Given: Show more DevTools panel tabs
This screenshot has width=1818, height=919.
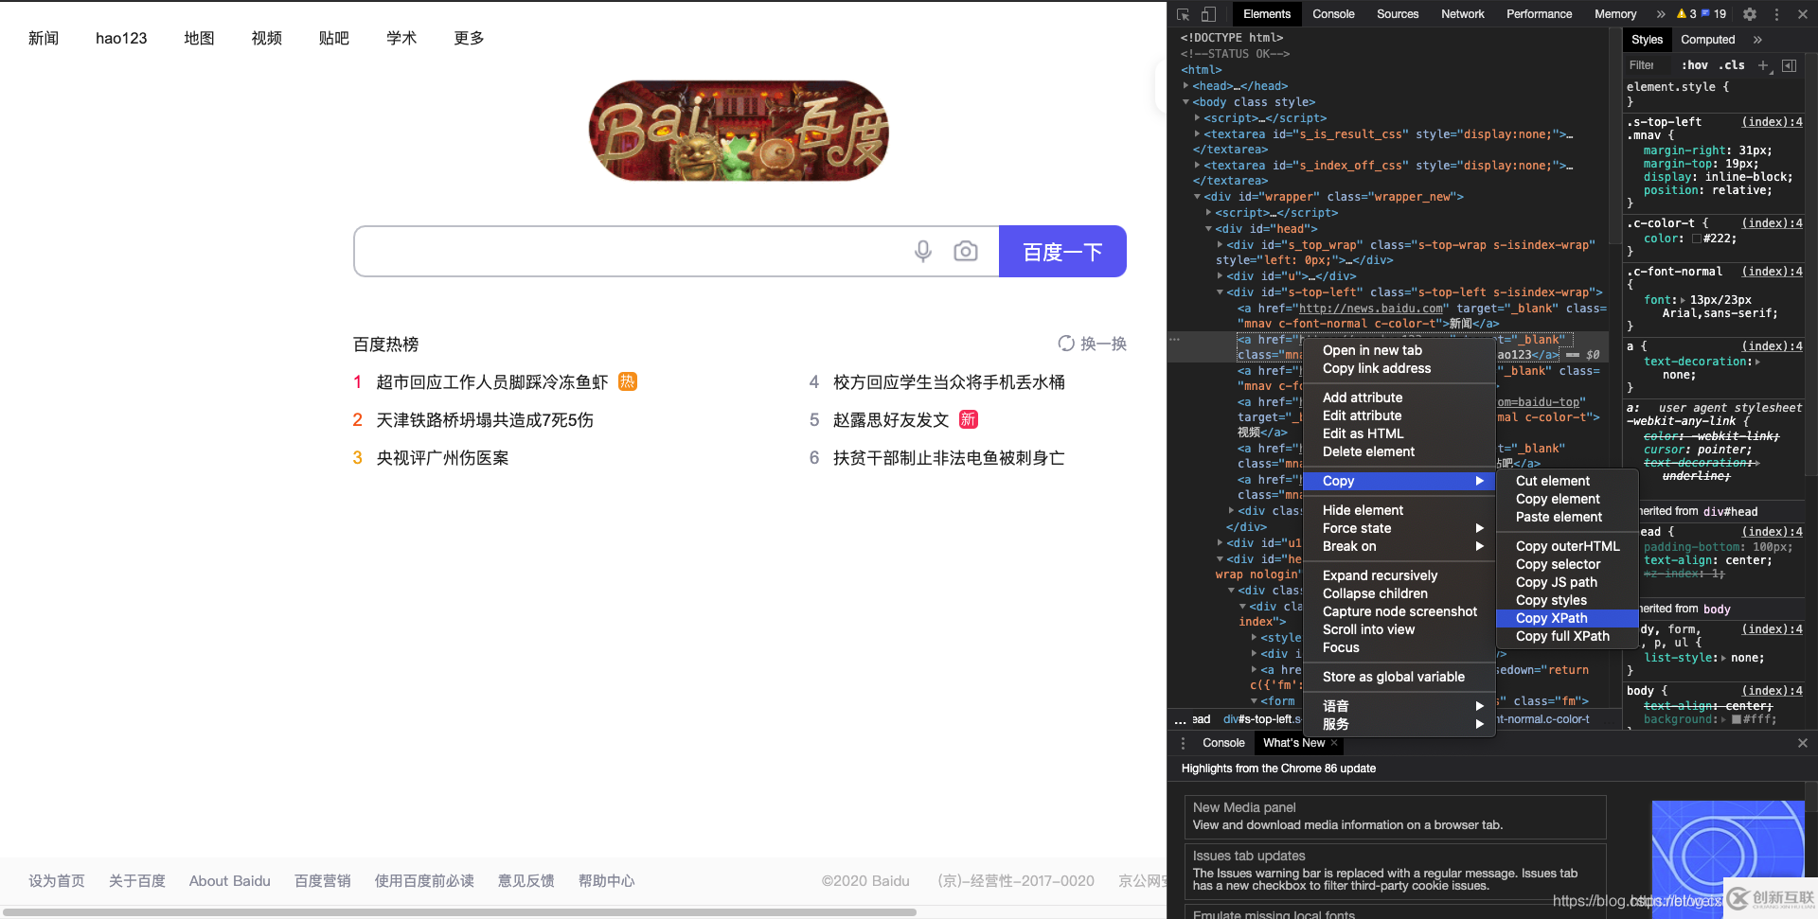Looking at the screenshot, I should point(1661,14).
